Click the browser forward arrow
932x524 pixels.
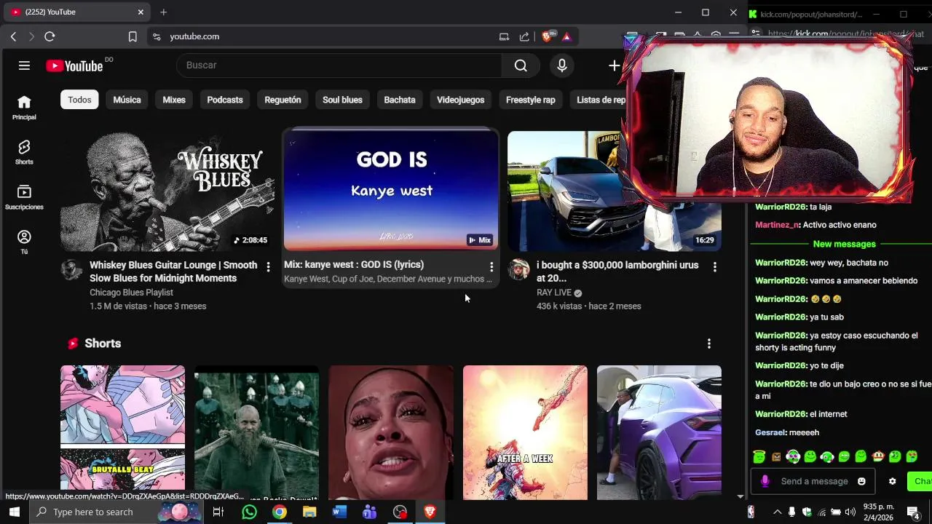(31, 36)
